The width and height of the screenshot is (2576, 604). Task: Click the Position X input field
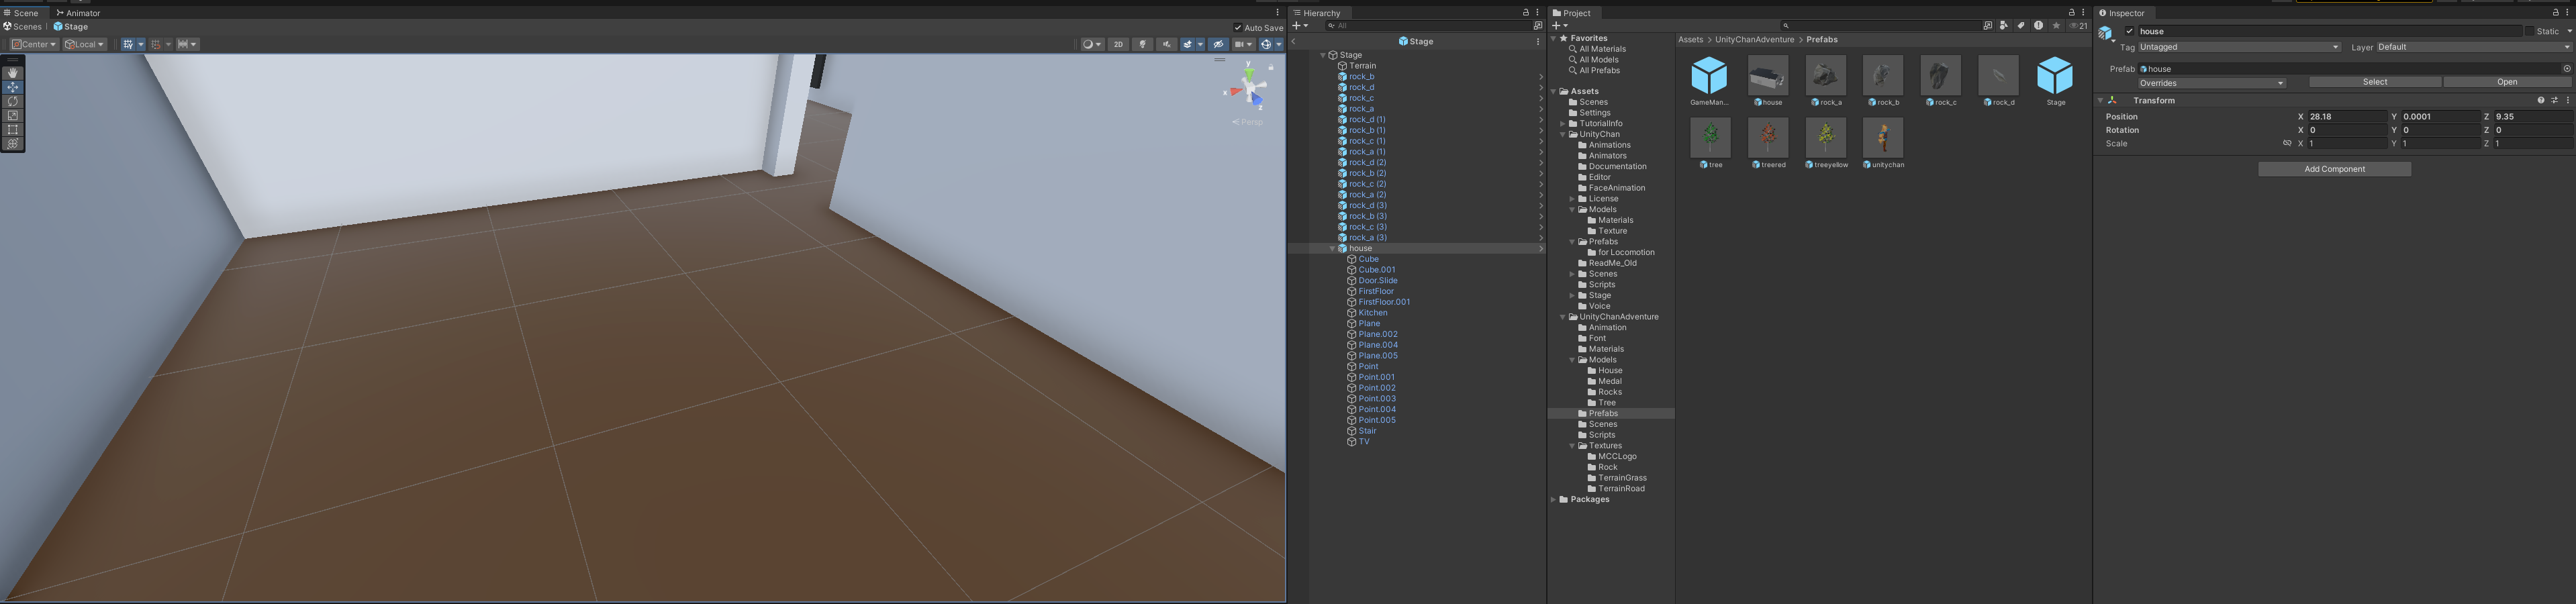click(x=2346, y=117)
